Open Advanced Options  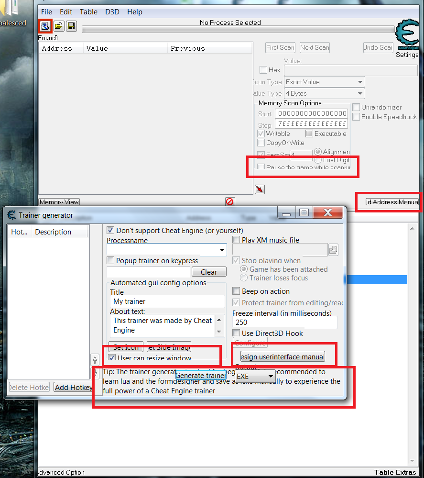(x=61, y=472)
